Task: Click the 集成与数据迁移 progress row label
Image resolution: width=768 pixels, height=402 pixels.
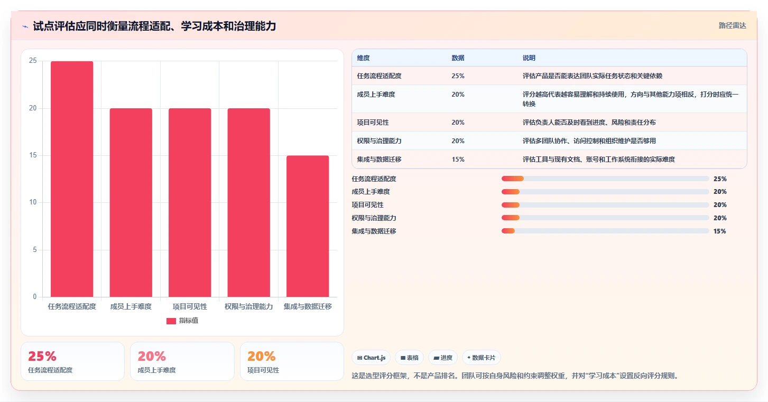Action: 374,231
